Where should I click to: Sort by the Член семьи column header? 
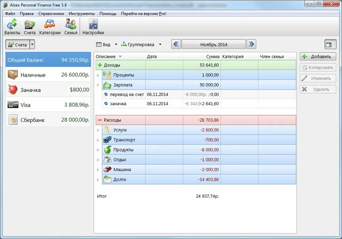pyautogui.click(x=277, y=56)
